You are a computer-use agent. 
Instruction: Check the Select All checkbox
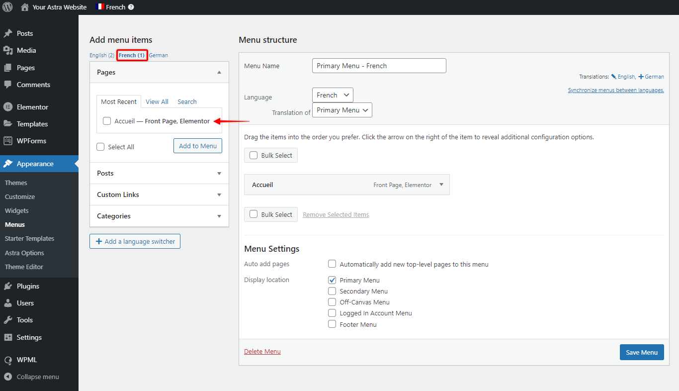[100, 147]
